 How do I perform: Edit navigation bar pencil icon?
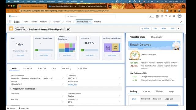click(181, 22)
